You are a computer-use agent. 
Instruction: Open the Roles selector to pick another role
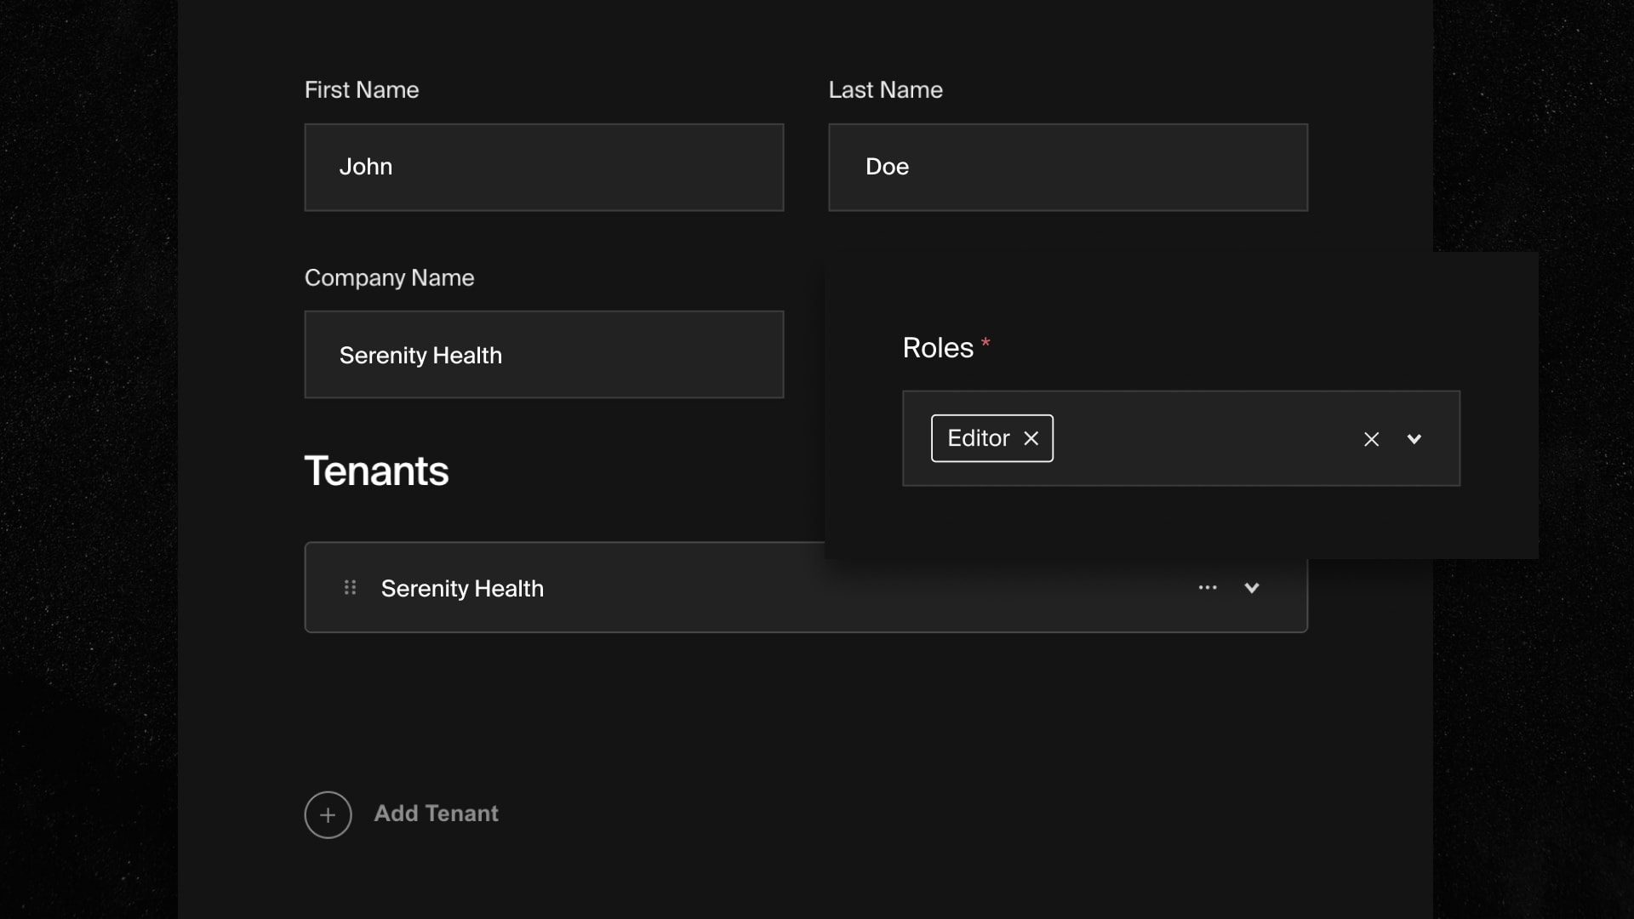click(1414, 439)
